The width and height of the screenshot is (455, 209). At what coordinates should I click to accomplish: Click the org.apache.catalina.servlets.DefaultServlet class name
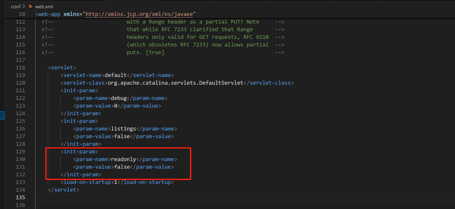[x=175, y=83]
